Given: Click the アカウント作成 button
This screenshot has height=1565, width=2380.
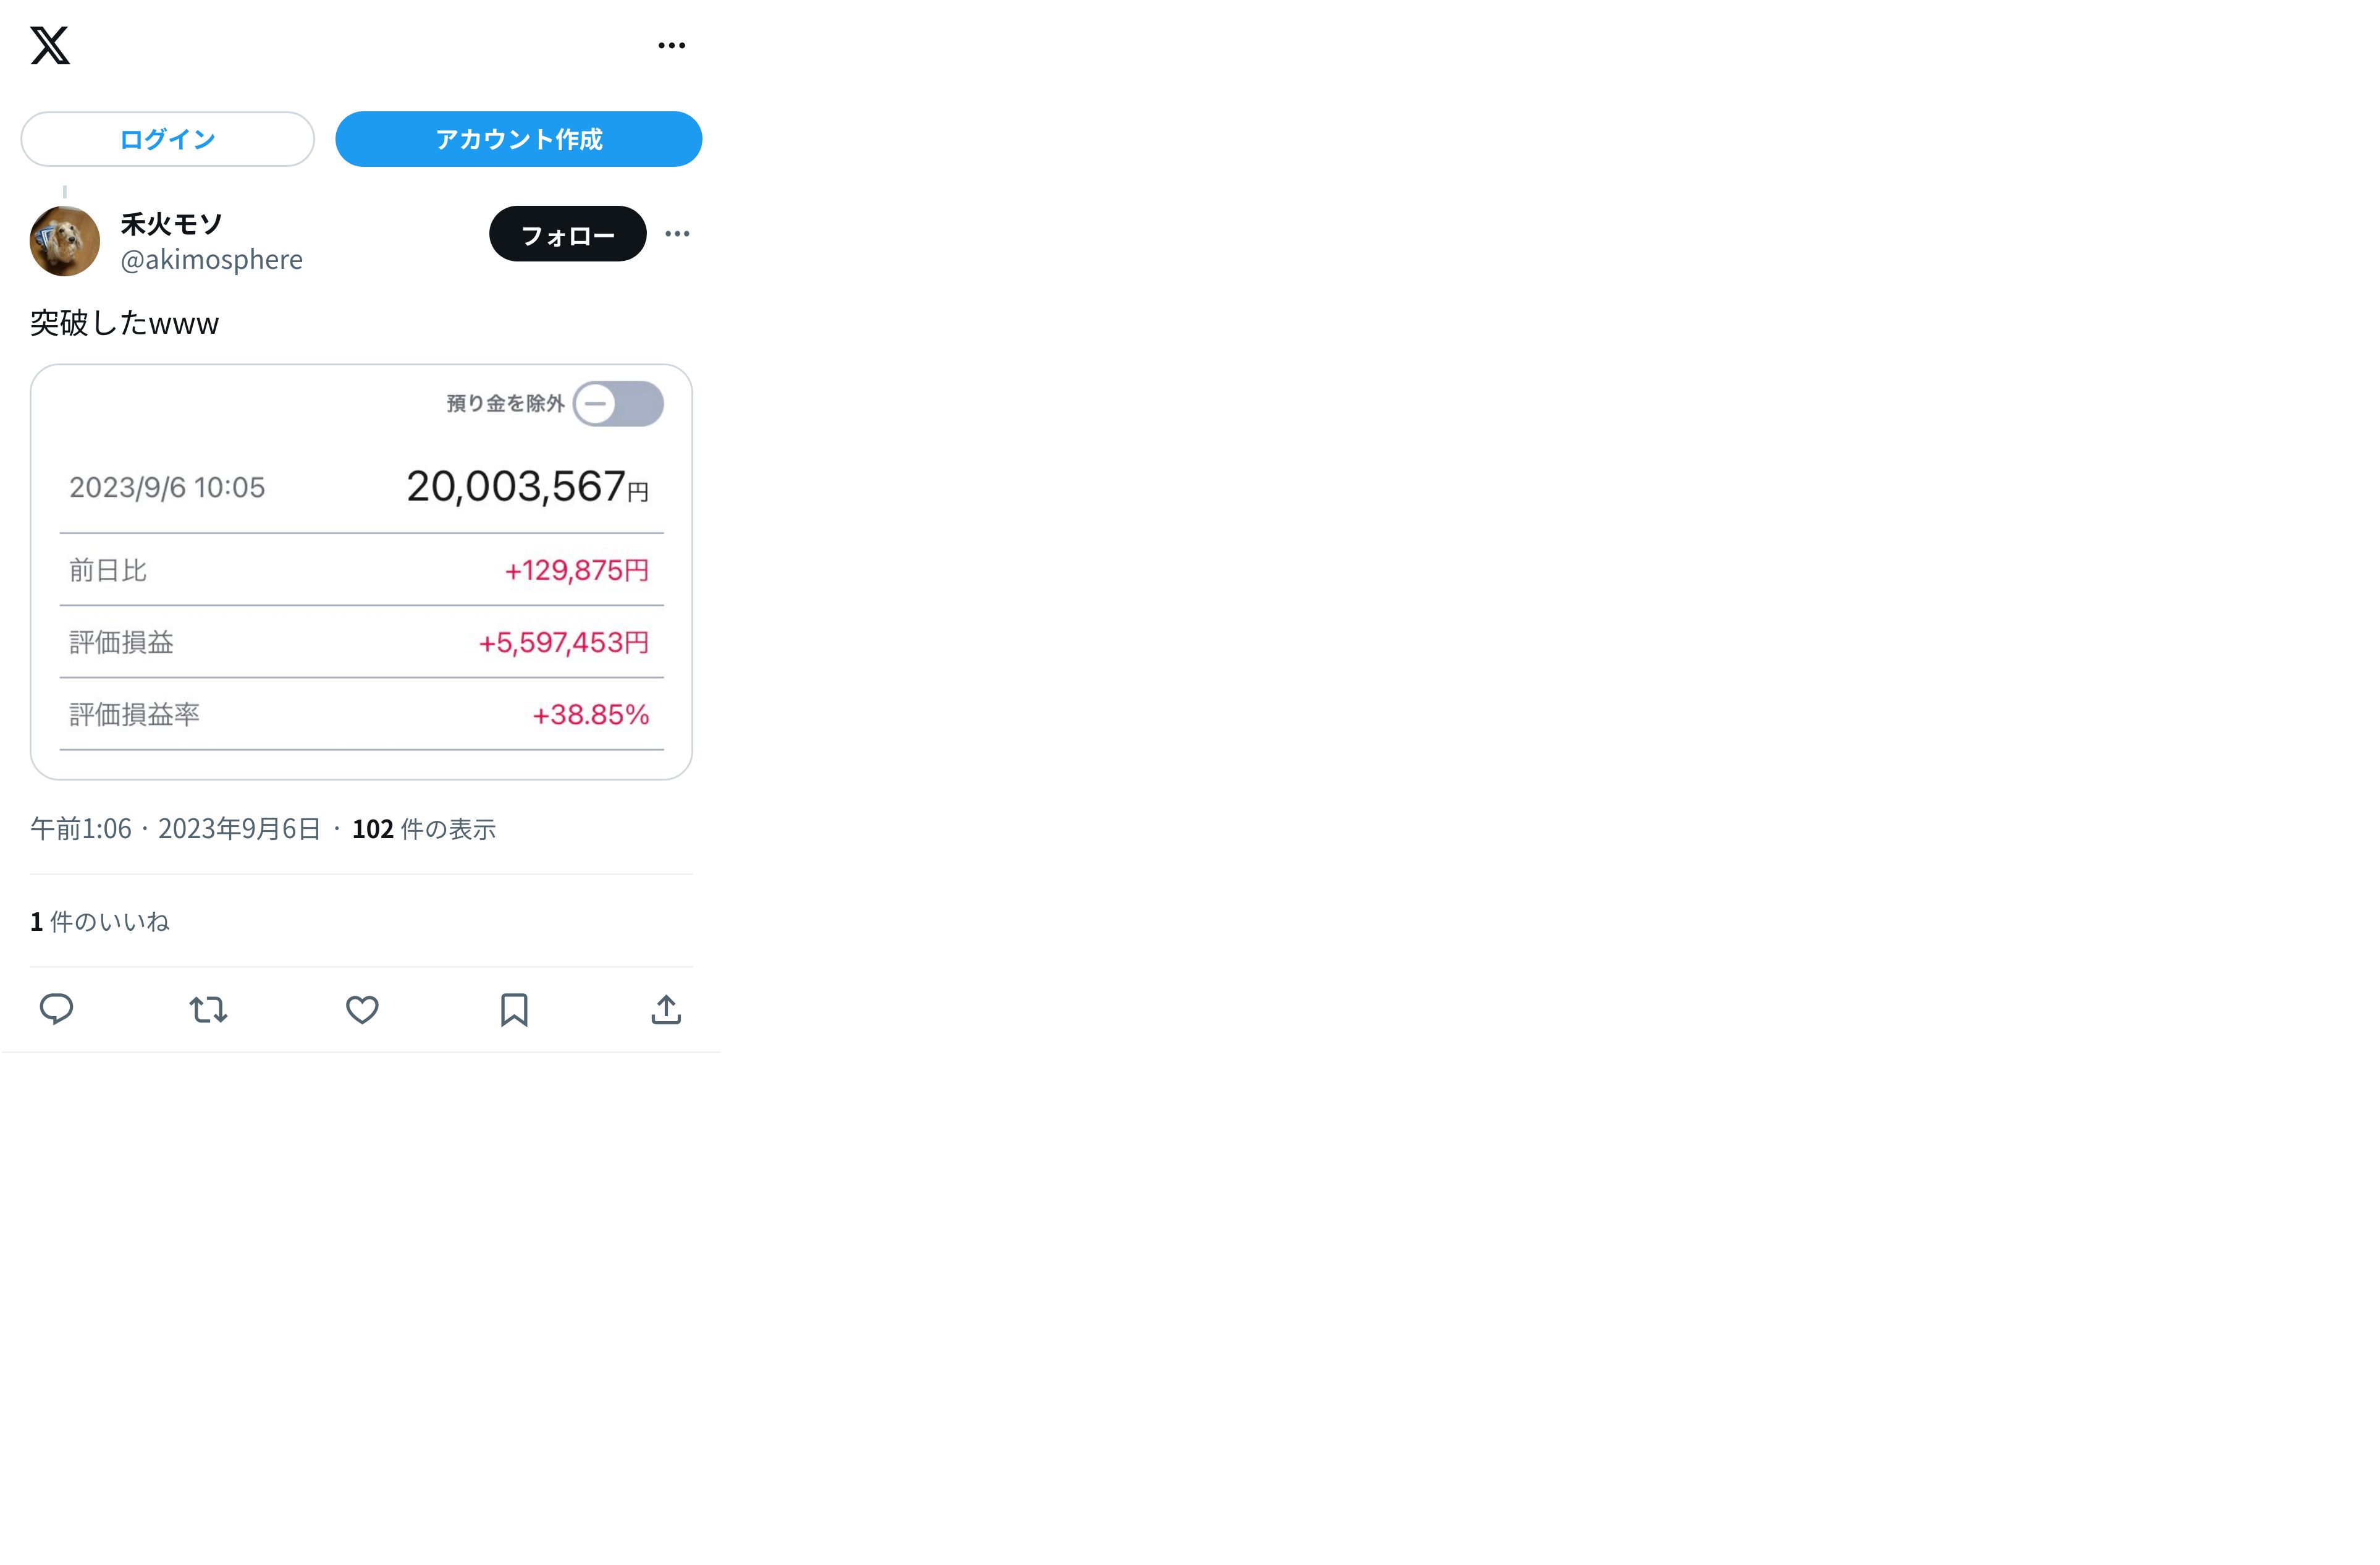Looking at the screenshot, I should 518,139.
